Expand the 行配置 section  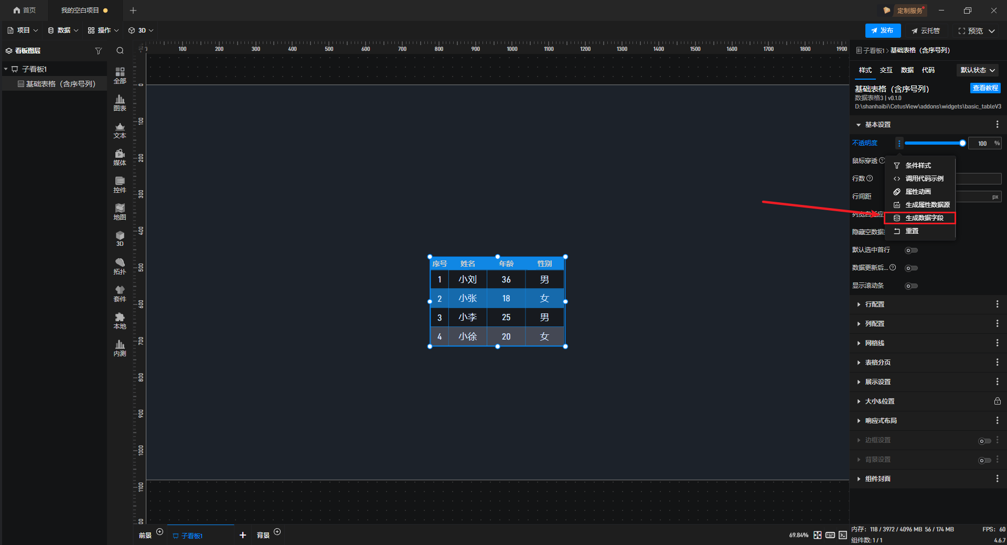coord(874,304)
